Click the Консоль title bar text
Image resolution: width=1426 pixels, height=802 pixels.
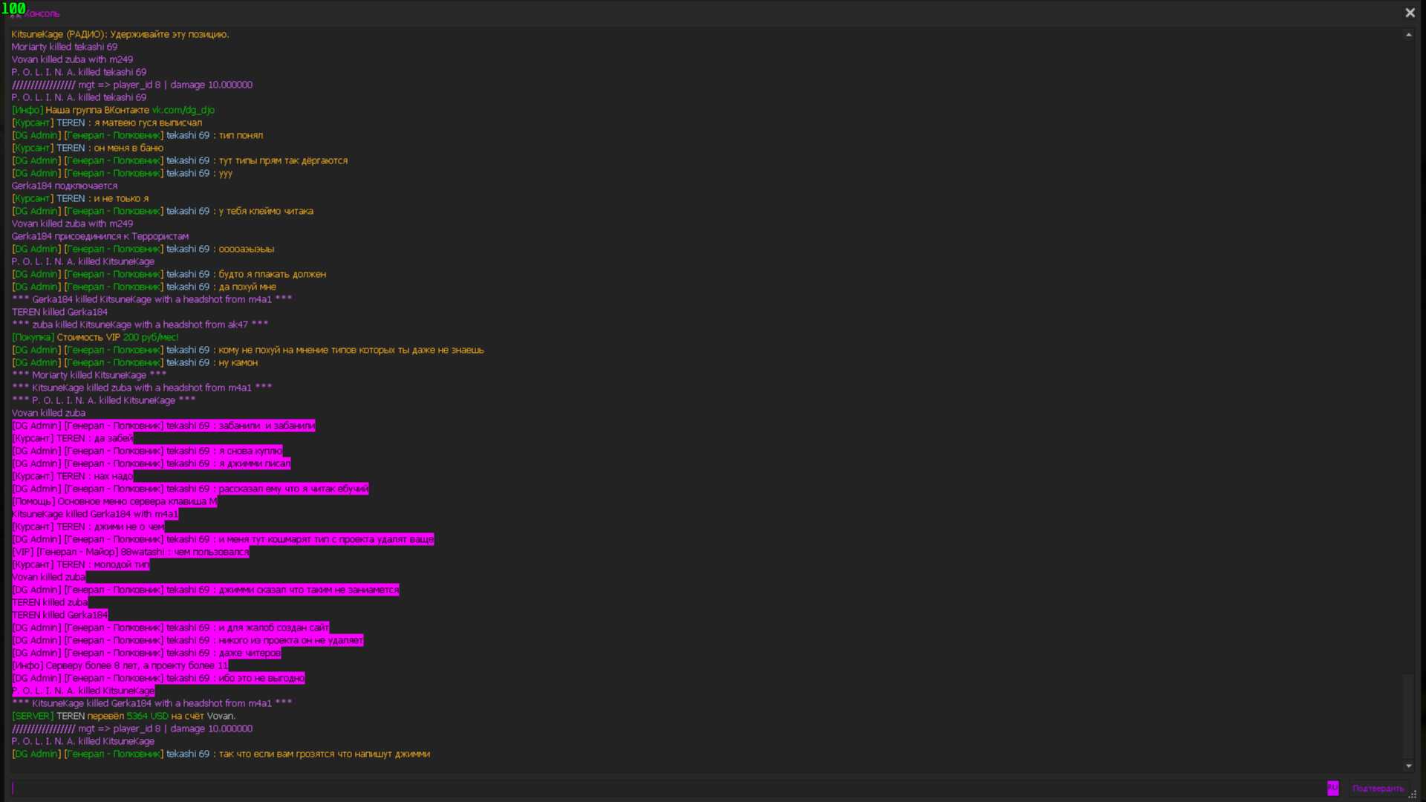43,14
